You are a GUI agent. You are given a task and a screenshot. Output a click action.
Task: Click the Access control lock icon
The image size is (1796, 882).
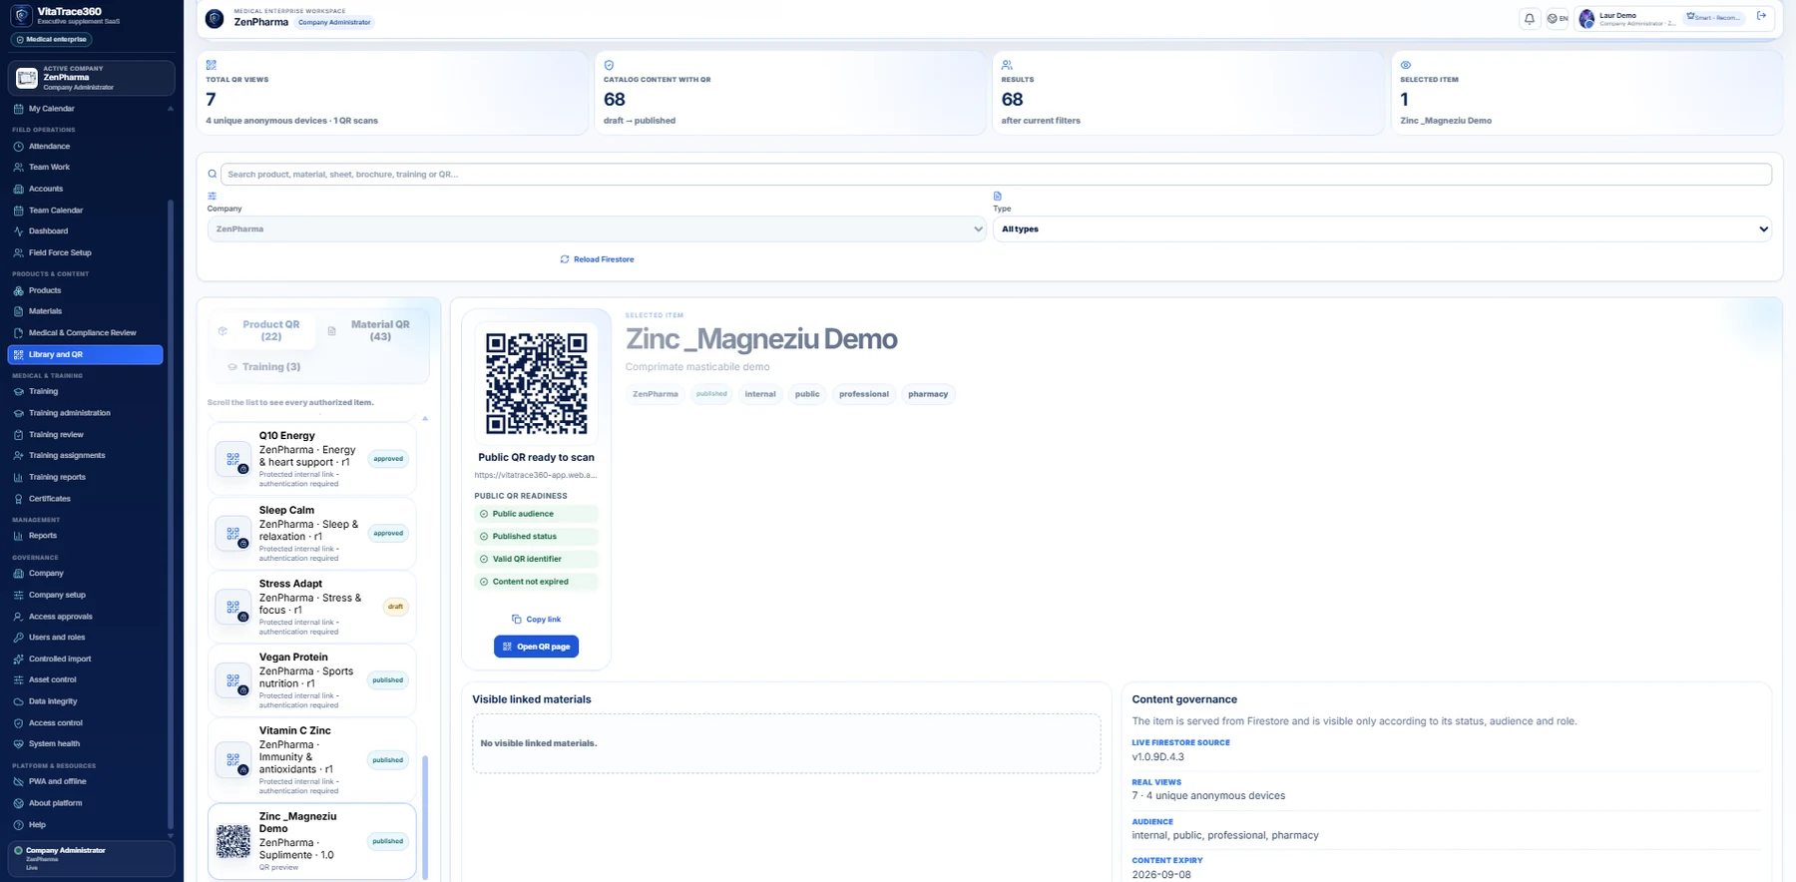pos(18,723)
